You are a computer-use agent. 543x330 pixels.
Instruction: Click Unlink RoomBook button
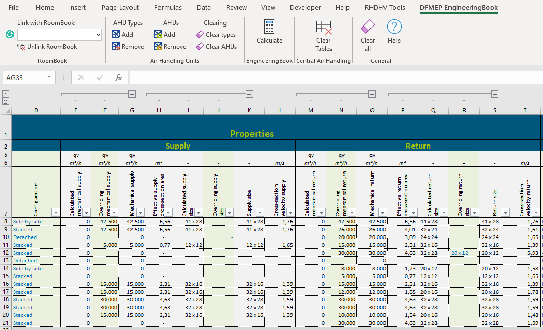(47, 47)
